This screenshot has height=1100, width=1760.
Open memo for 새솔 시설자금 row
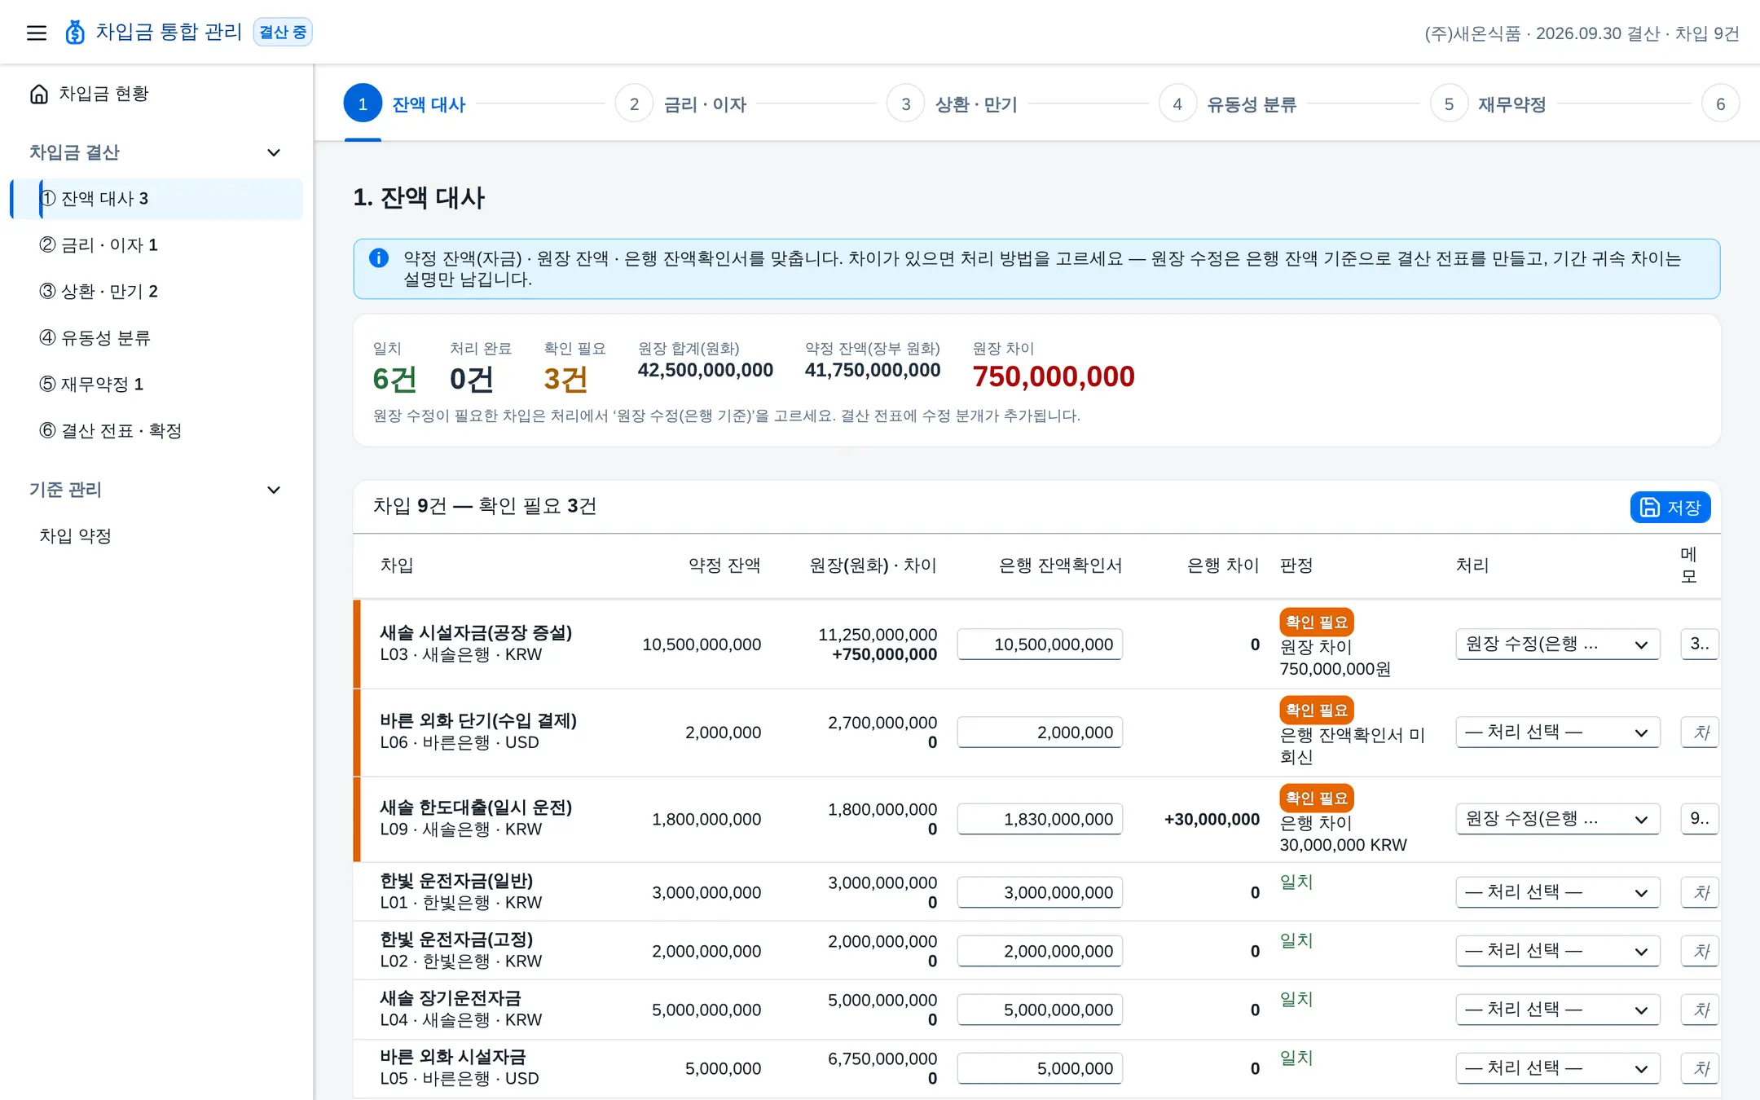tap(1700, 644)
